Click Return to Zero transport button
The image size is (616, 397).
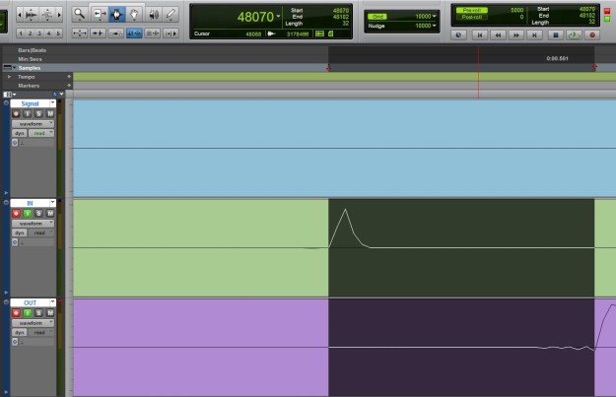tap(479, 33)
